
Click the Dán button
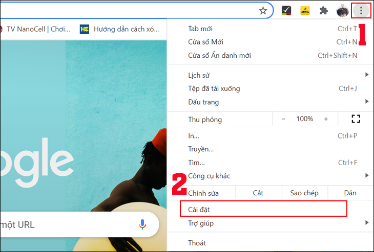tap(350, 193)
